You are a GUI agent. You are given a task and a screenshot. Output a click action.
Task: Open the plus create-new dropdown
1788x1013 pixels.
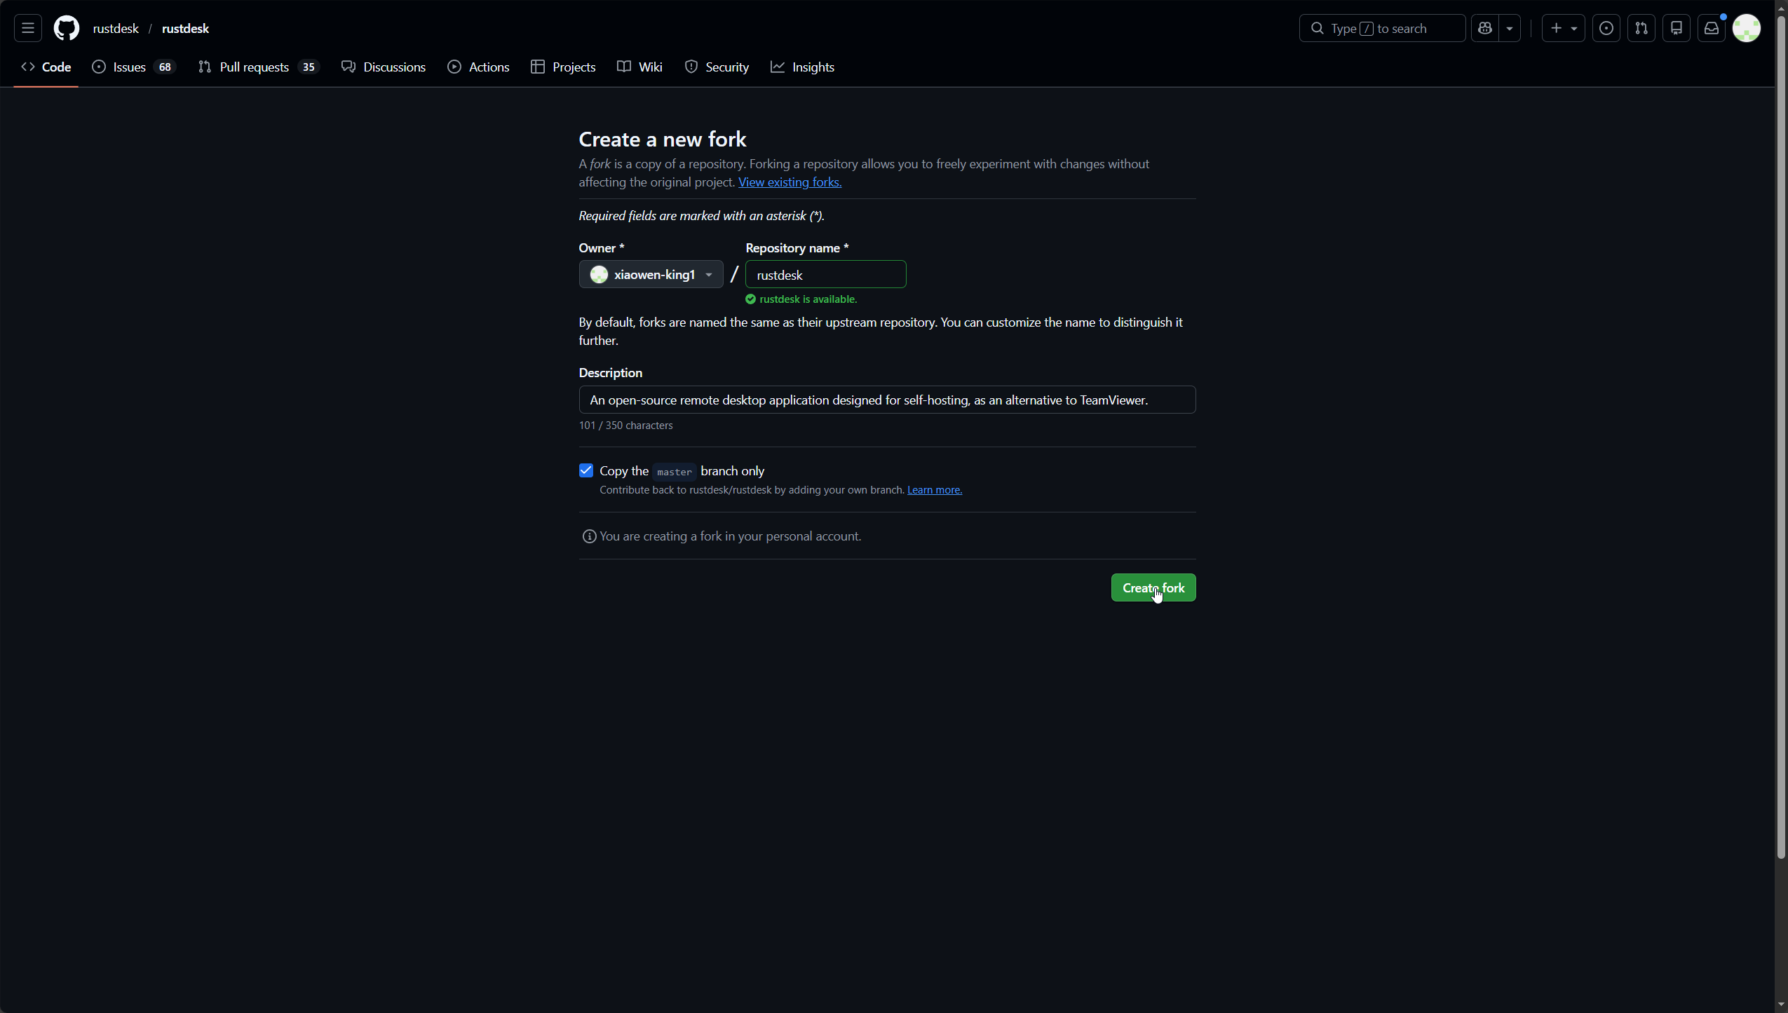pyautogui.click(x=1563, y=28)
